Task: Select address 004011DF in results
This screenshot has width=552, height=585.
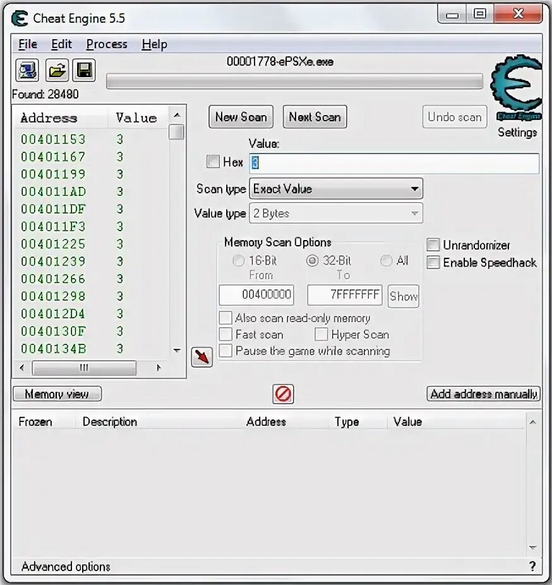Action: click(x=53, y=209)
